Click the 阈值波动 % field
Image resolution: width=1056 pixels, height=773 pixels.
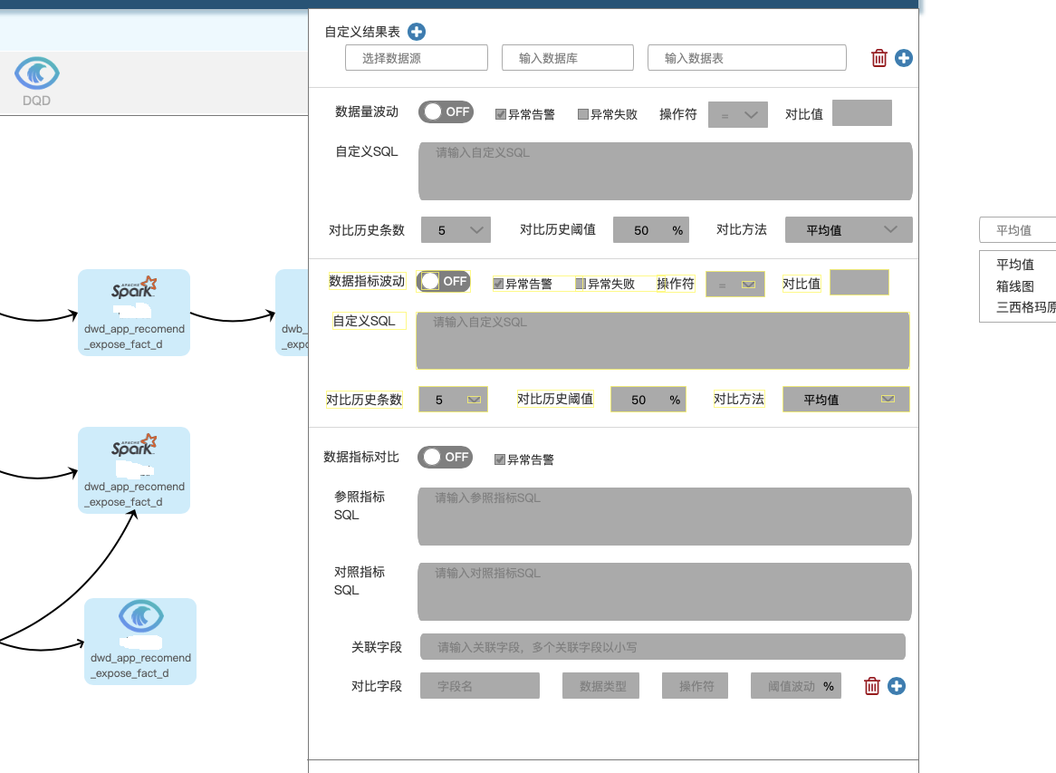coord(796,686)
